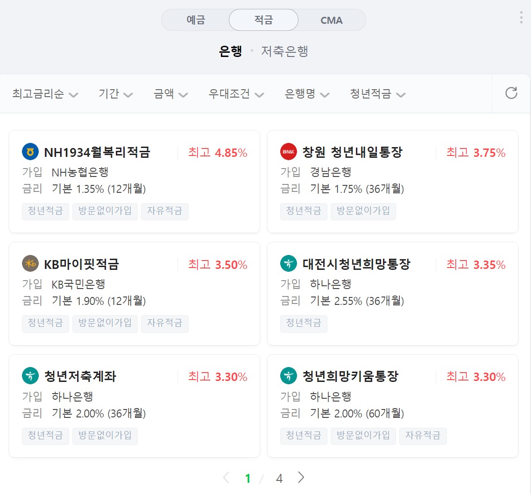
Task: Switch to 예금 tab
Action: (196, 20)
